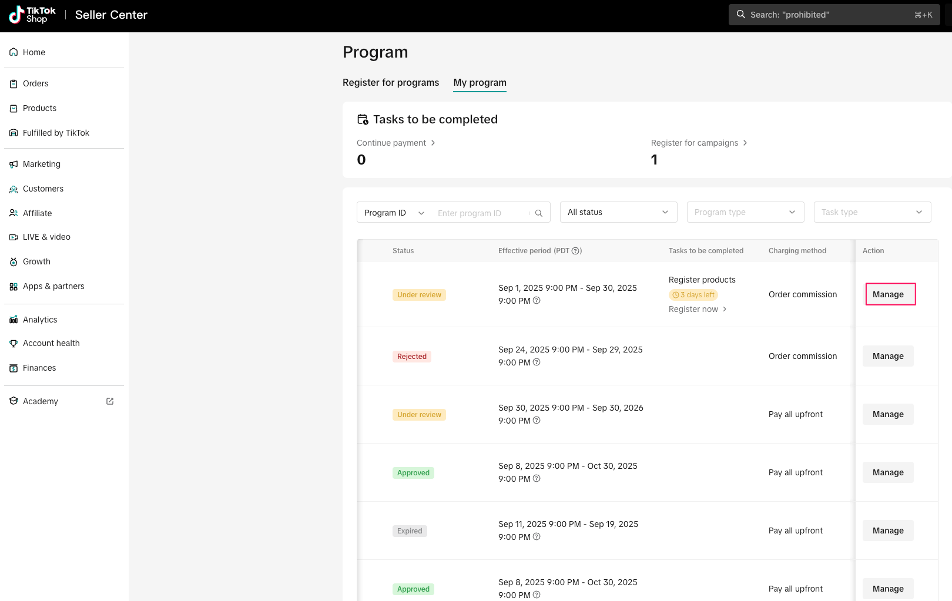
Task: Open LIVE & video section
Action: 46,237
